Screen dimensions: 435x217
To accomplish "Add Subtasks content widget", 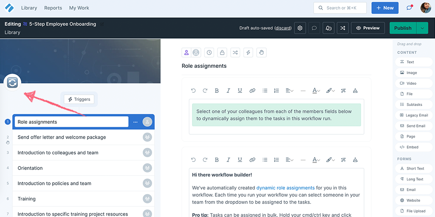I will point(413,105).
